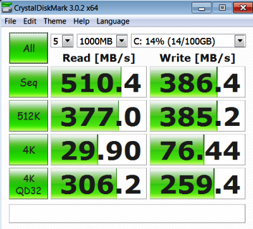Click the CrystalDiskMark app icon in title bar
The image size is (253, 229).
[7, 8]
